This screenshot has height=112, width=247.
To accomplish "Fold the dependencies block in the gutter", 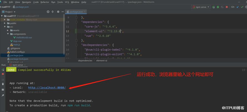I will coord(77,22).
